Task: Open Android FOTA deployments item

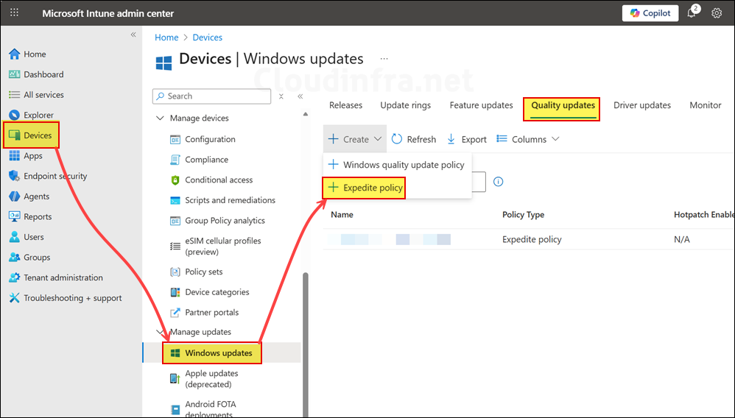Action: (211, 408)
